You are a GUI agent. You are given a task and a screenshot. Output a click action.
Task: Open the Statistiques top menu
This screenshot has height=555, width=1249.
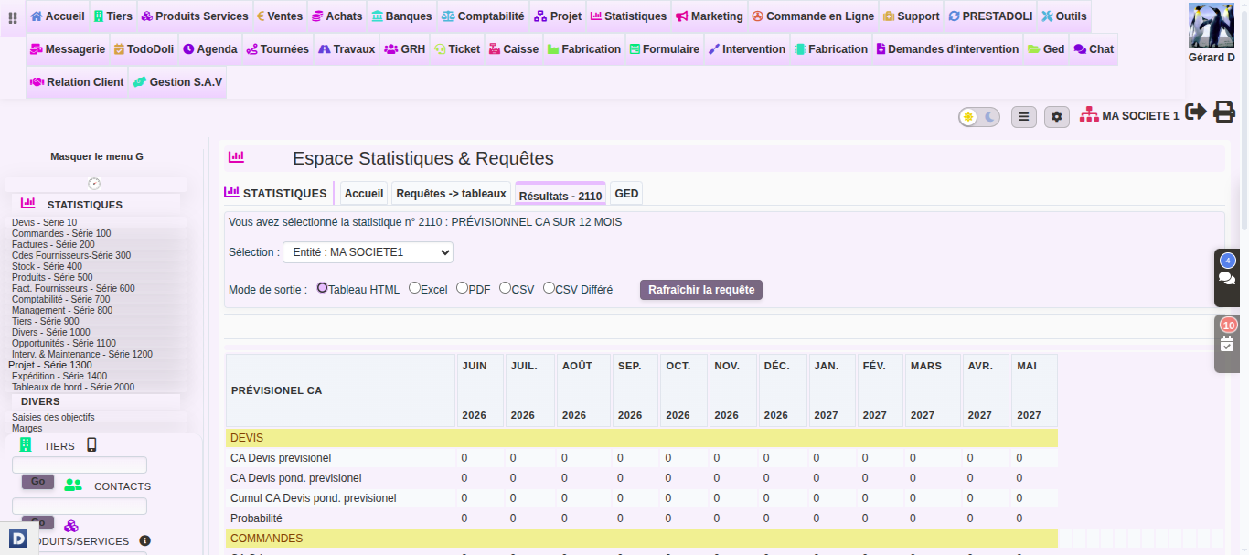pos(628,16)
